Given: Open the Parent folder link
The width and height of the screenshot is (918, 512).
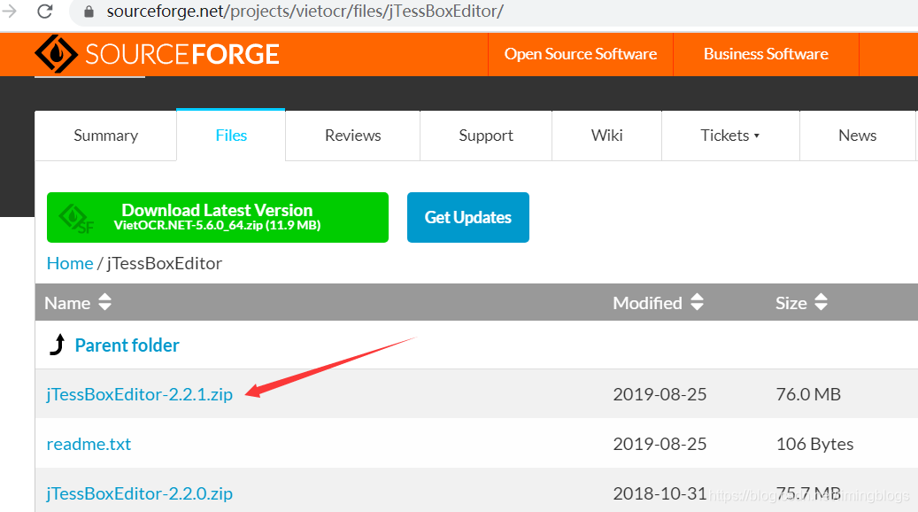Looking at the screenshot, I should 127,345.
